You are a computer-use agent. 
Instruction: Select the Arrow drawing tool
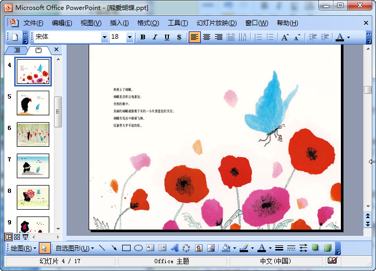point(114,248)
